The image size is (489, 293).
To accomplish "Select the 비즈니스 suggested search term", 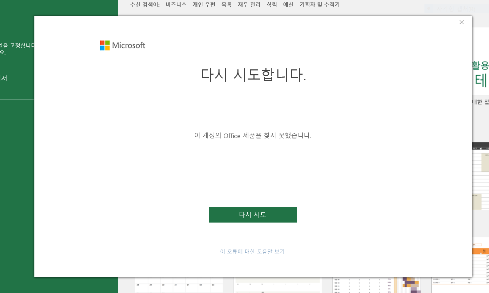I will pyautogui.click(x=176, y=5).
